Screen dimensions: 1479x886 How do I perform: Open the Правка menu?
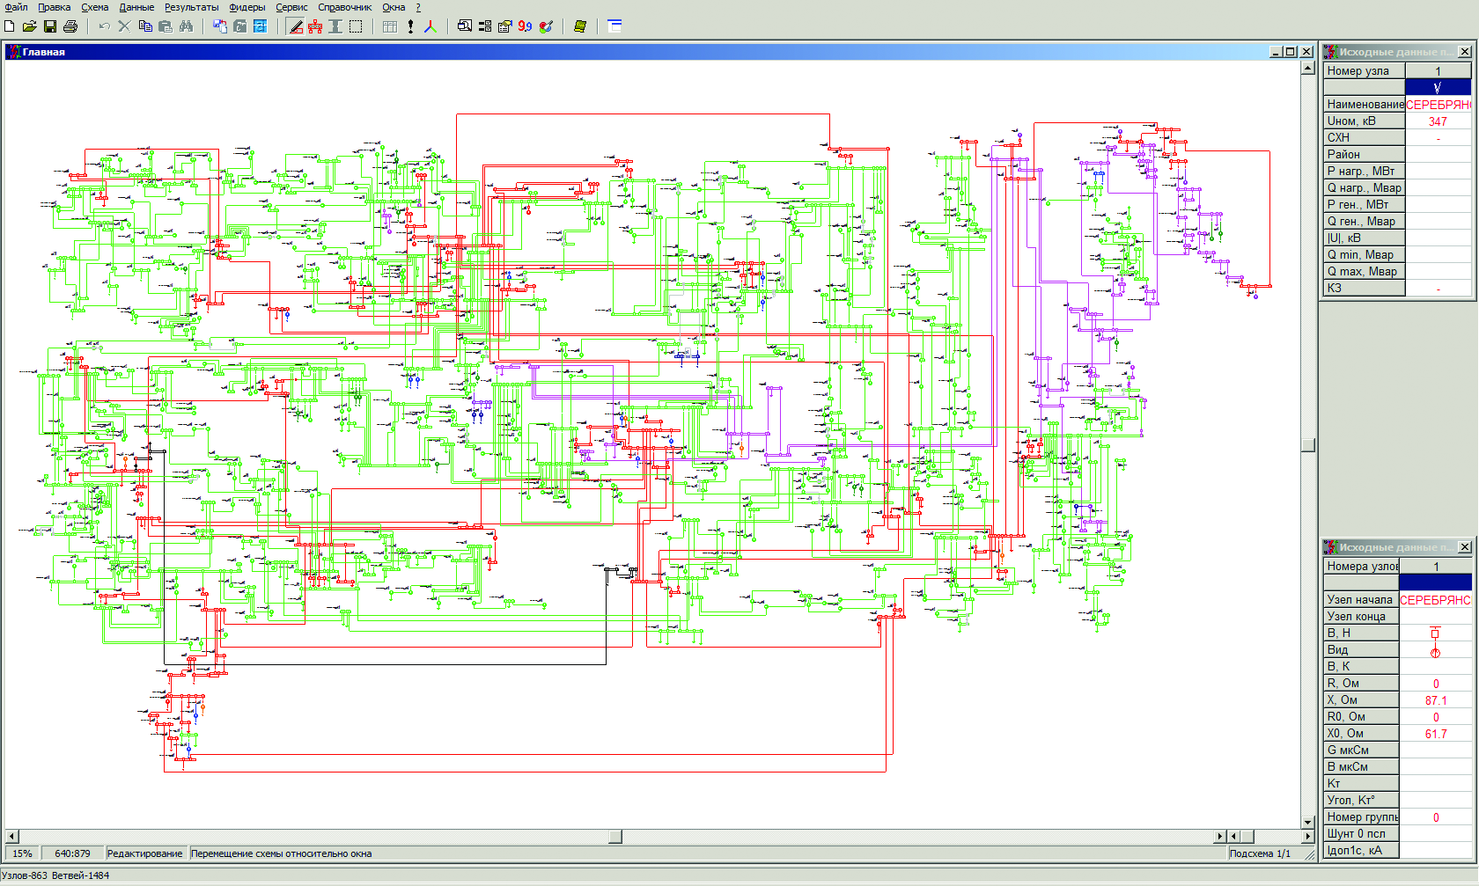[x=54, y=7]
